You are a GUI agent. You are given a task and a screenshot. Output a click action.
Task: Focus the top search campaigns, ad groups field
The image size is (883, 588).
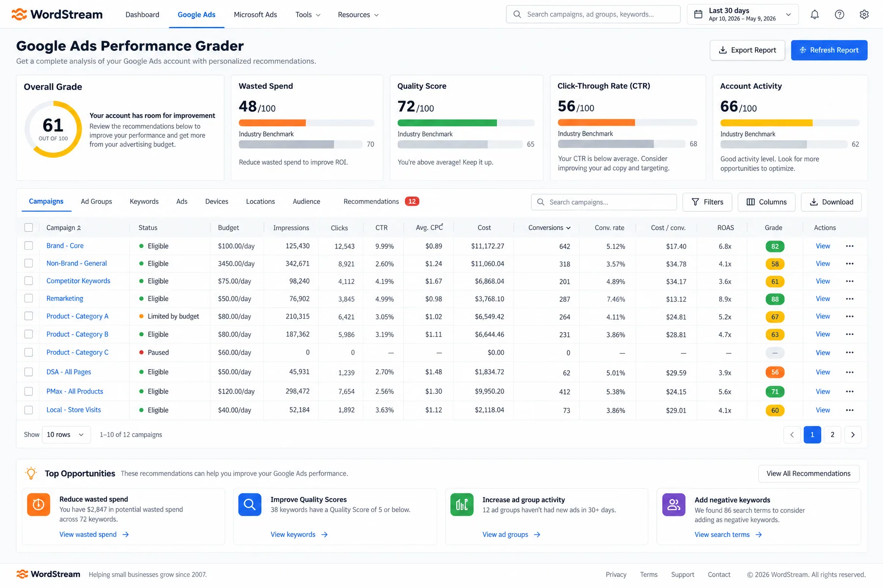click(593, 14)
